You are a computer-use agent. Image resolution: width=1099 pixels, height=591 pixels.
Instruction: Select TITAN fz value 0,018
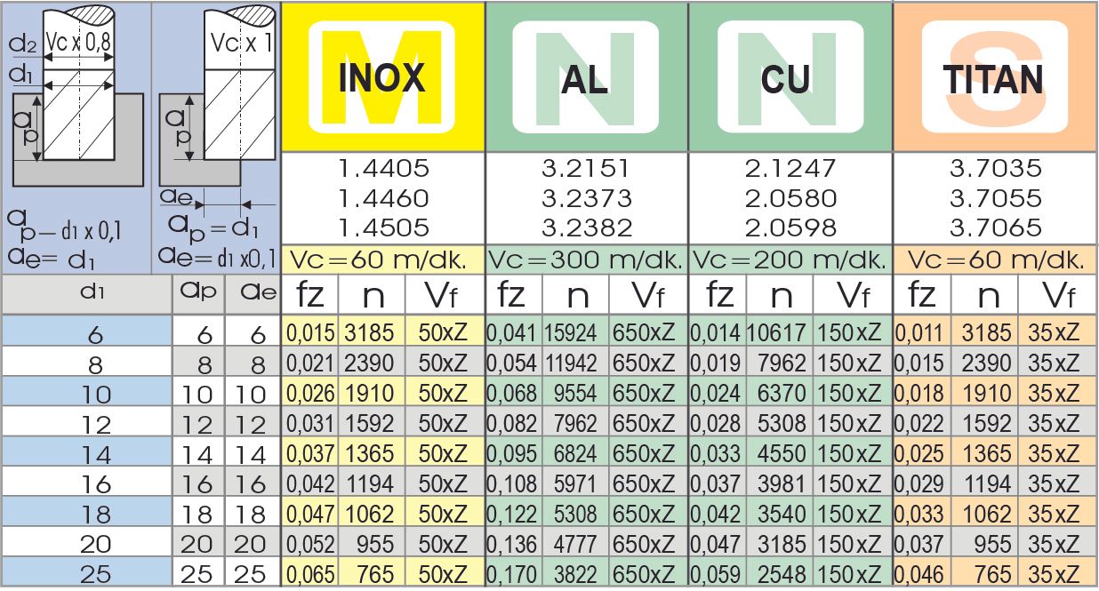click(x=920, y=394)
